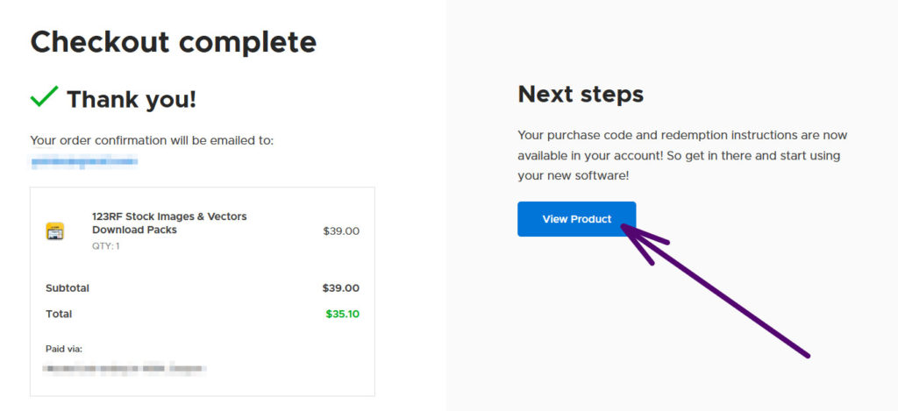Click the blurred confirmation email address
Viewport: 898px width, 411px height.
click(x=84, y=161)
